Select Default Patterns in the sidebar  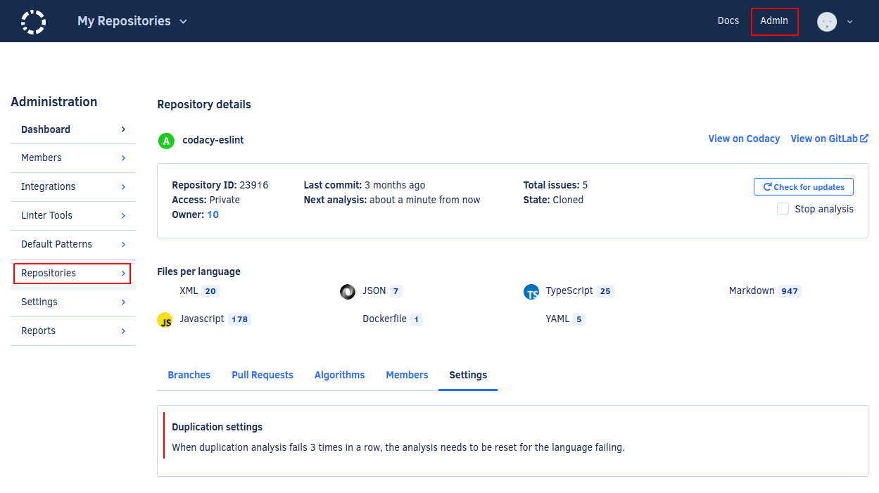pyautogui.click(x=56, y=244)
